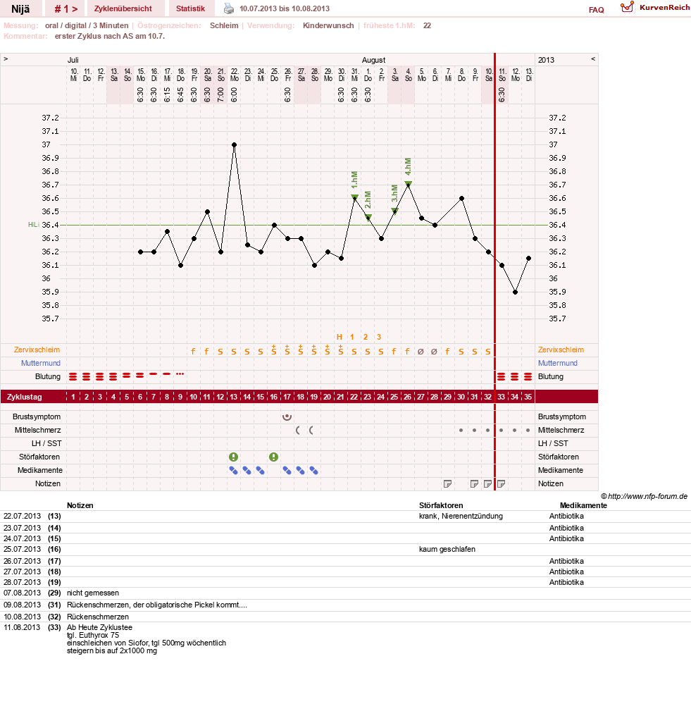
Task: Click the Brustsymptom icon on cycle day 17
Action: [x=287, y=417]
